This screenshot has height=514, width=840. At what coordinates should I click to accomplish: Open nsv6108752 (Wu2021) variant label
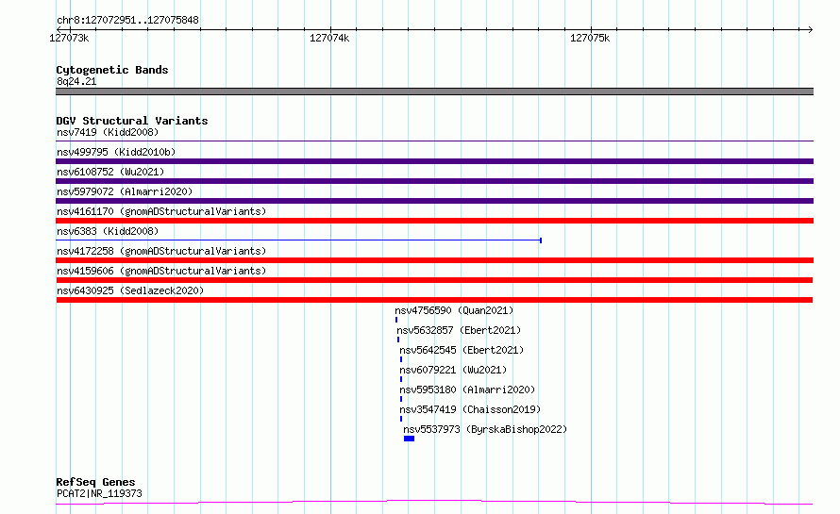pyautogui.click(x=110, y=172)
